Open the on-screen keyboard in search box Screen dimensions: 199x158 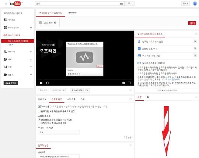[122, 4]
